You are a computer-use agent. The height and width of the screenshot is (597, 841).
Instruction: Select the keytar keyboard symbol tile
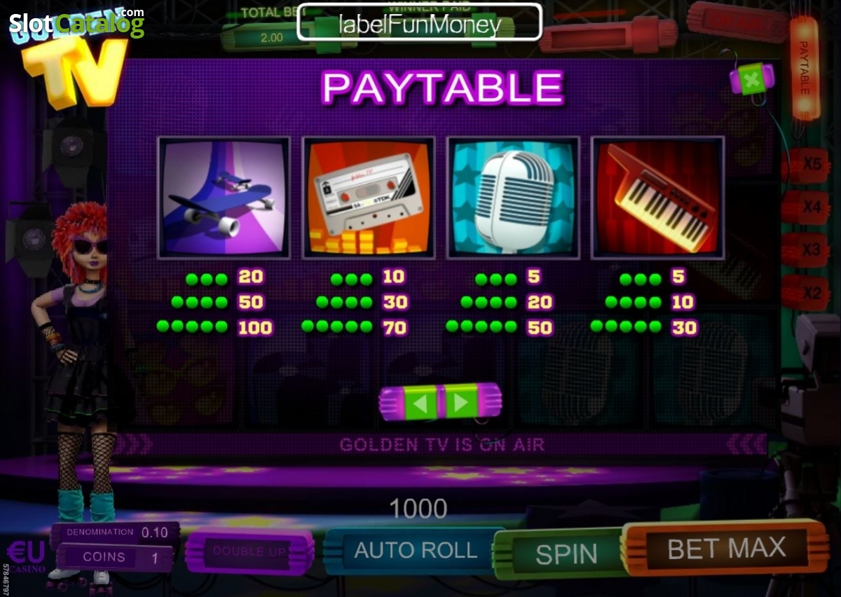pyautogui.click(x=657, y=198)
